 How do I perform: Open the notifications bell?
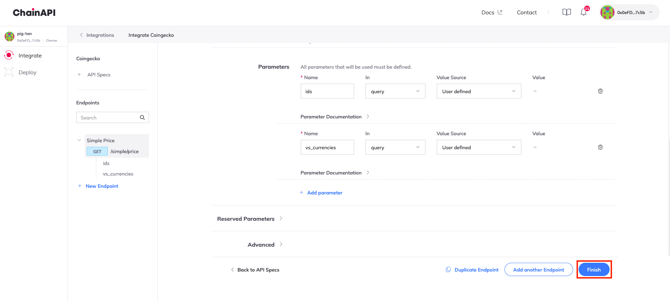584,12
